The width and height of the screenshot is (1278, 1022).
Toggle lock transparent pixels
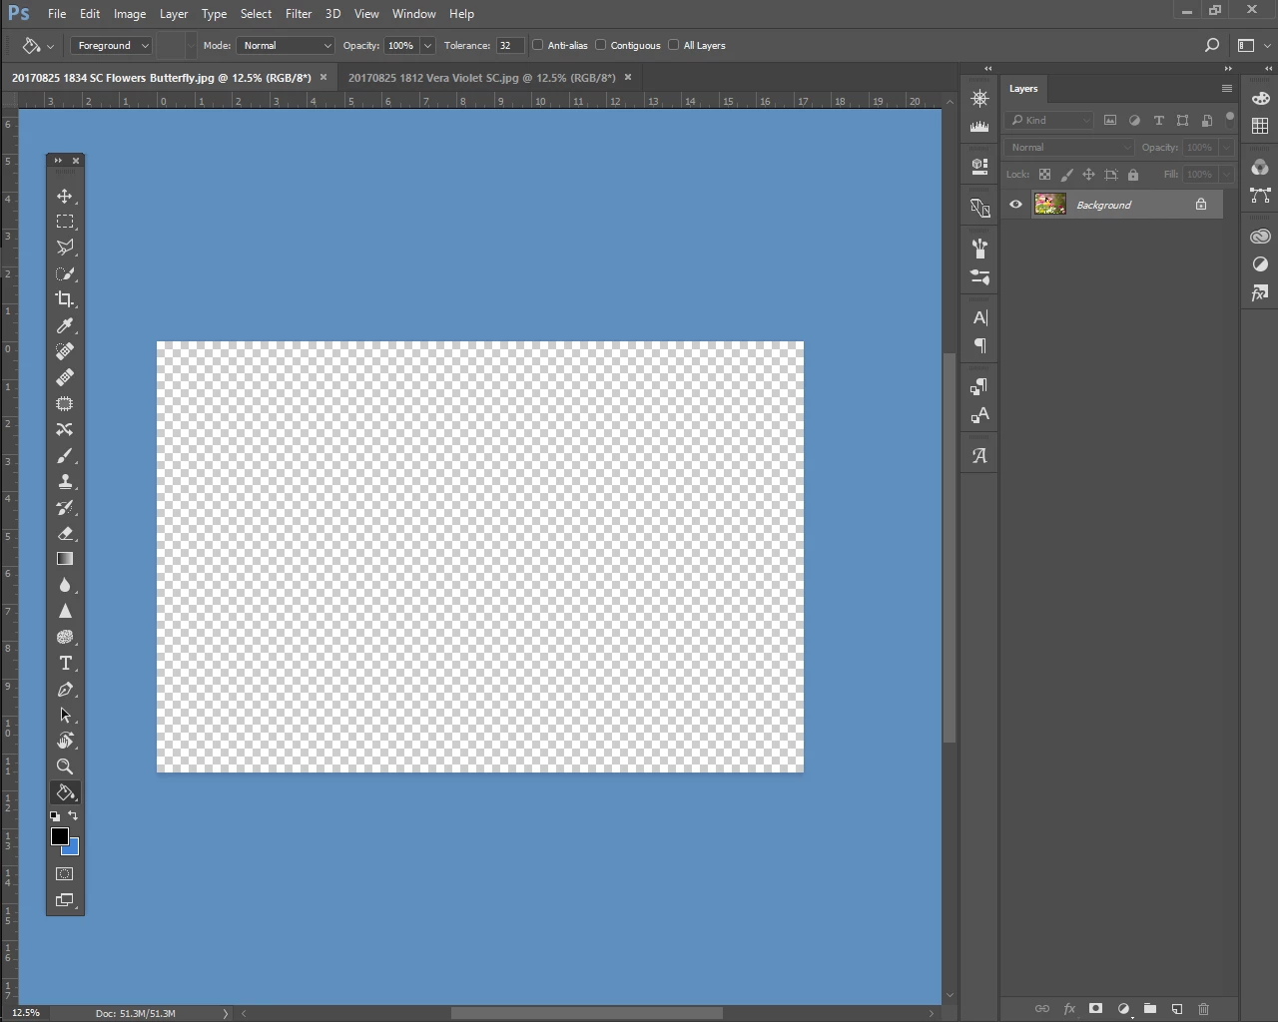coord(1044,175)
